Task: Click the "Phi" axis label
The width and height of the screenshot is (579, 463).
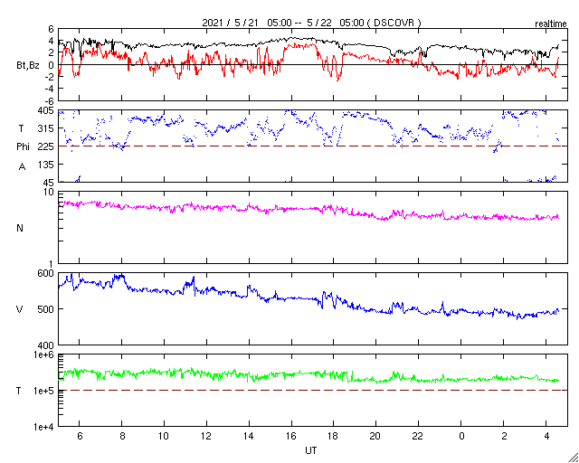Action: [22, 147]
